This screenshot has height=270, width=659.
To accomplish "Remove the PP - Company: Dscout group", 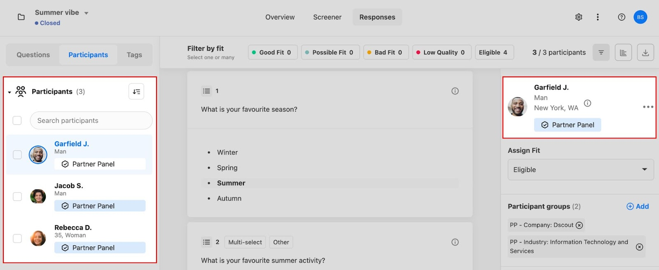I will coord(579,225).
